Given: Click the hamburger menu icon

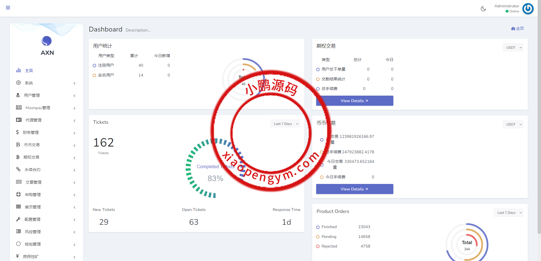Looking at the screenshot, I should [8, 8].
